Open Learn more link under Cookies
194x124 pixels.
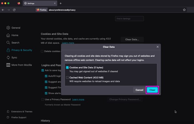coord(68,43)
